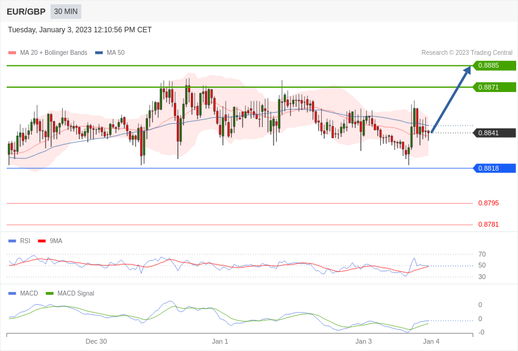Click the RSI 30 axis label
This screenshot has height=351, width=518.
[482, 277]
